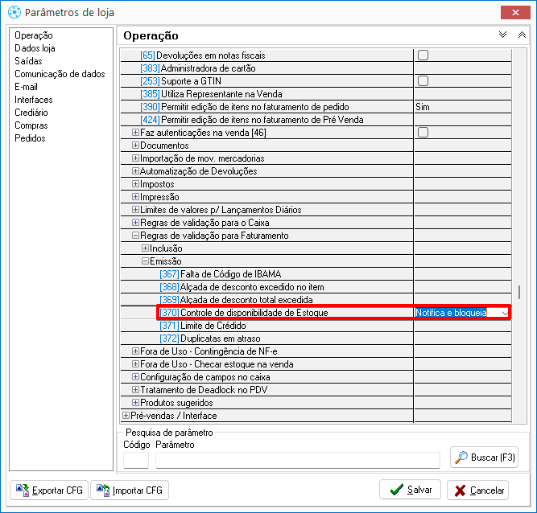Expand the Inclusão node
Viewport: 537px width, 513px height.
[145, 248]
